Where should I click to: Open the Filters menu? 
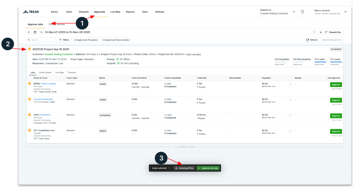(64, 40)
